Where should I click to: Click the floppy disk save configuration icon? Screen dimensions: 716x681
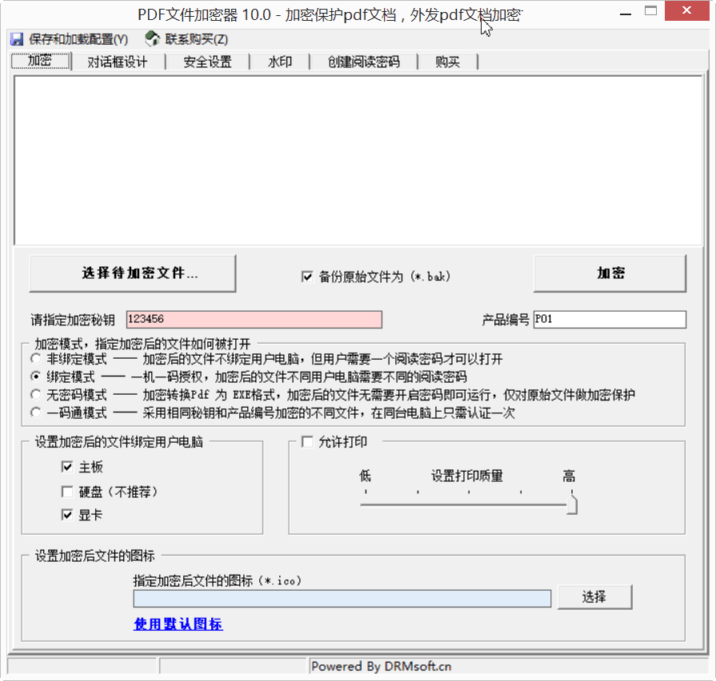click(17, 39)
